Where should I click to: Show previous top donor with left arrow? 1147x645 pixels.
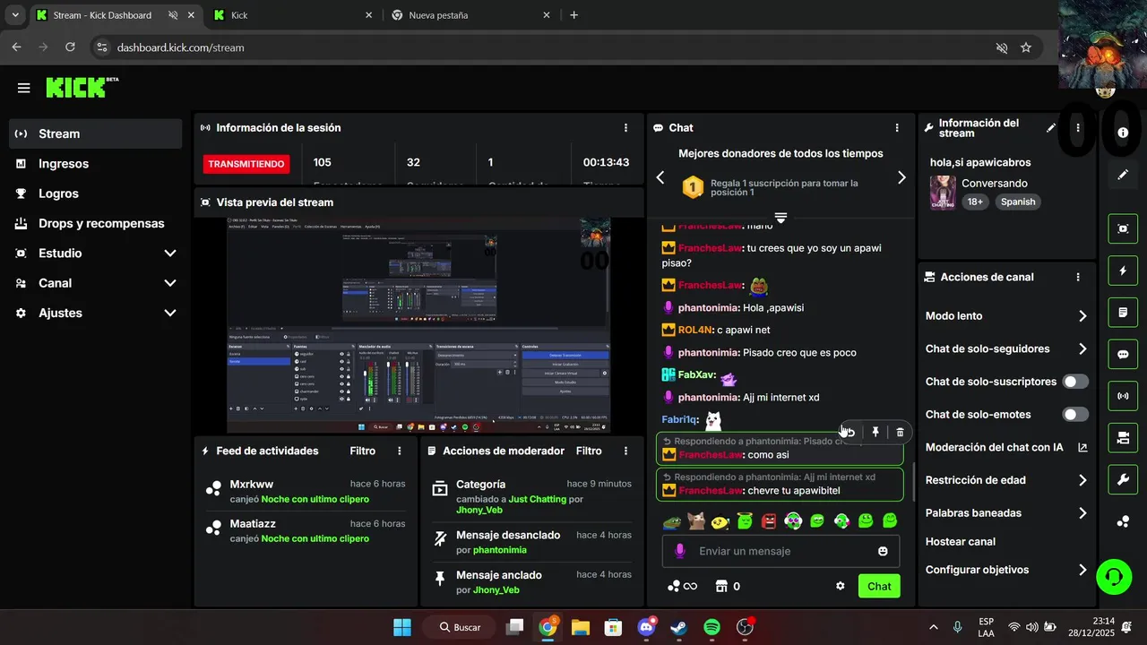(x=660, y=177)
